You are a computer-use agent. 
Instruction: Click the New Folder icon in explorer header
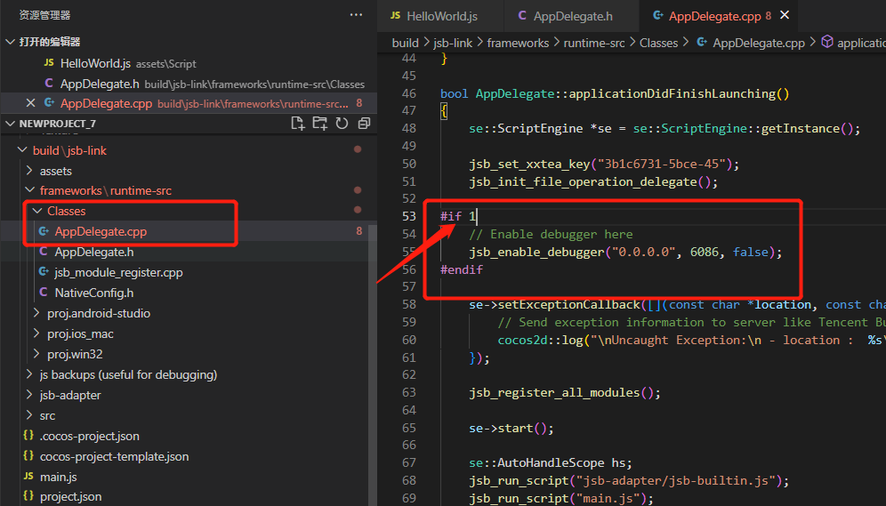click(320, 123)
